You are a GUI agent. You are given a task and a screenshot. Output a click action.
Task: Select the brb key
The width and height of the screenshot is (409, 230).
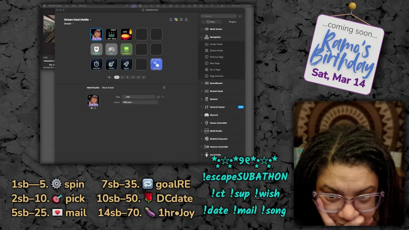click(x=127, y=34)
